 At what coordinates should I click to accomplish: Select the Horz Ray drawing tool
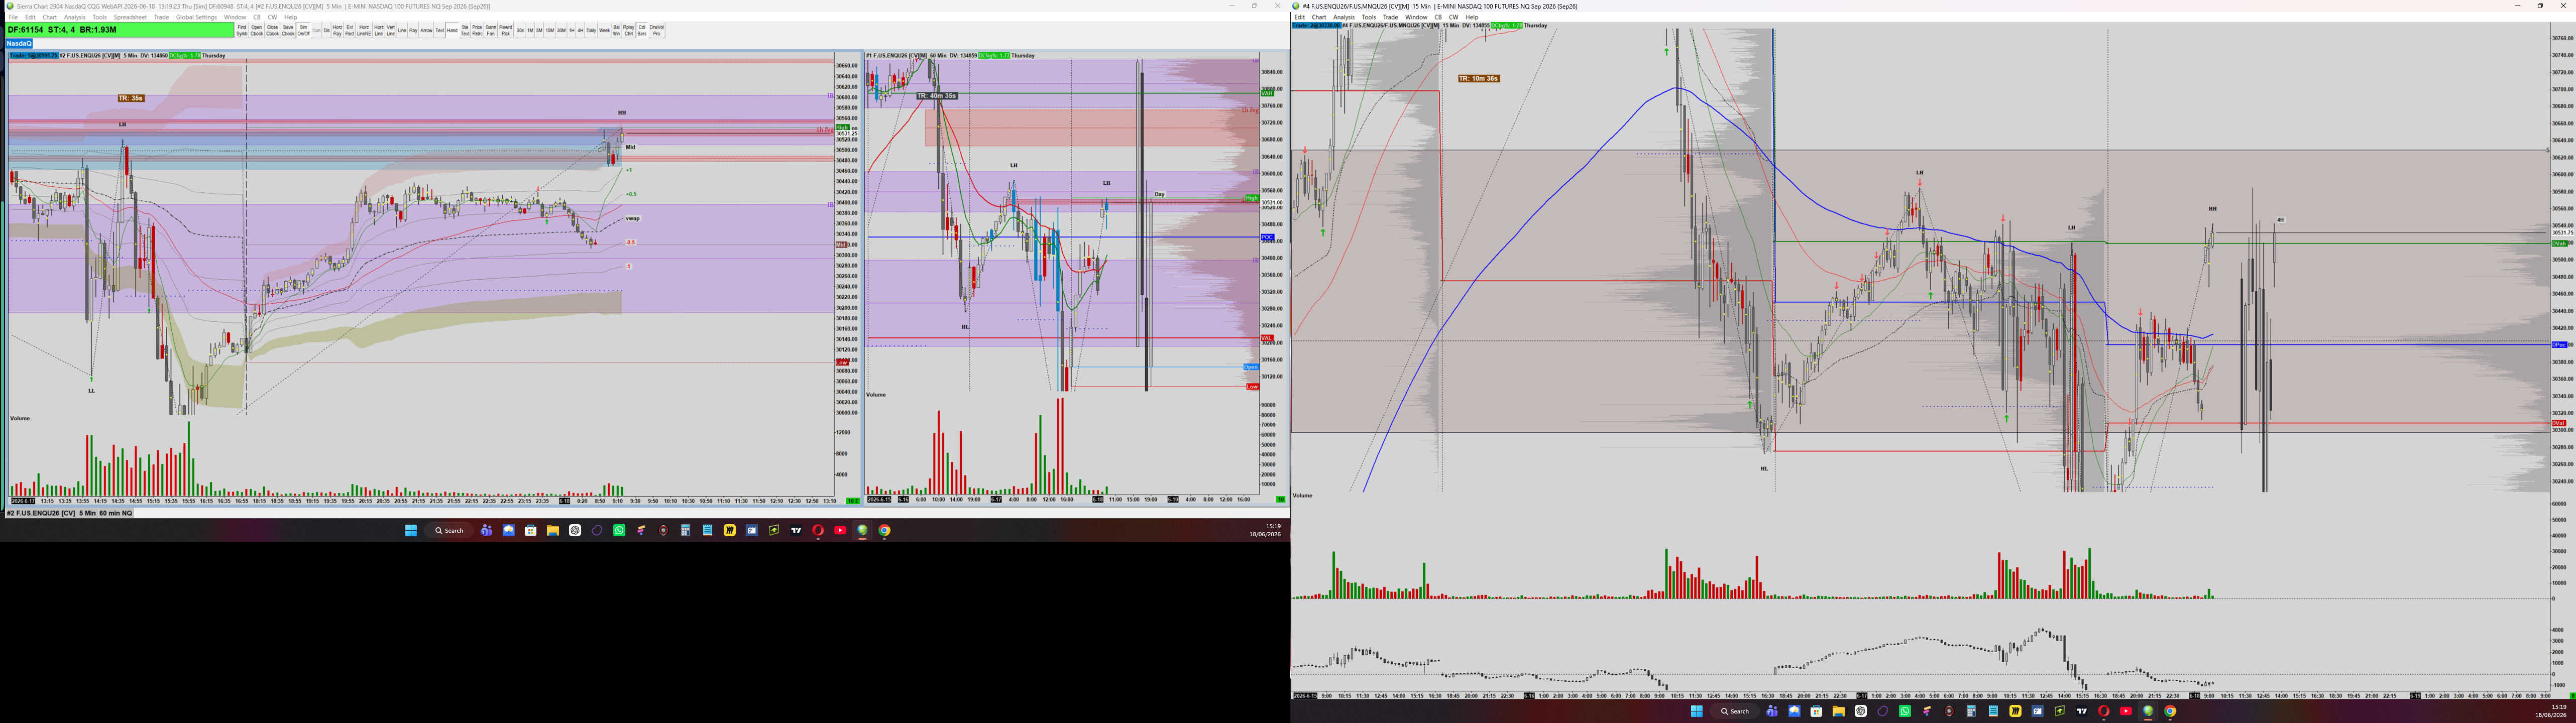338,31
